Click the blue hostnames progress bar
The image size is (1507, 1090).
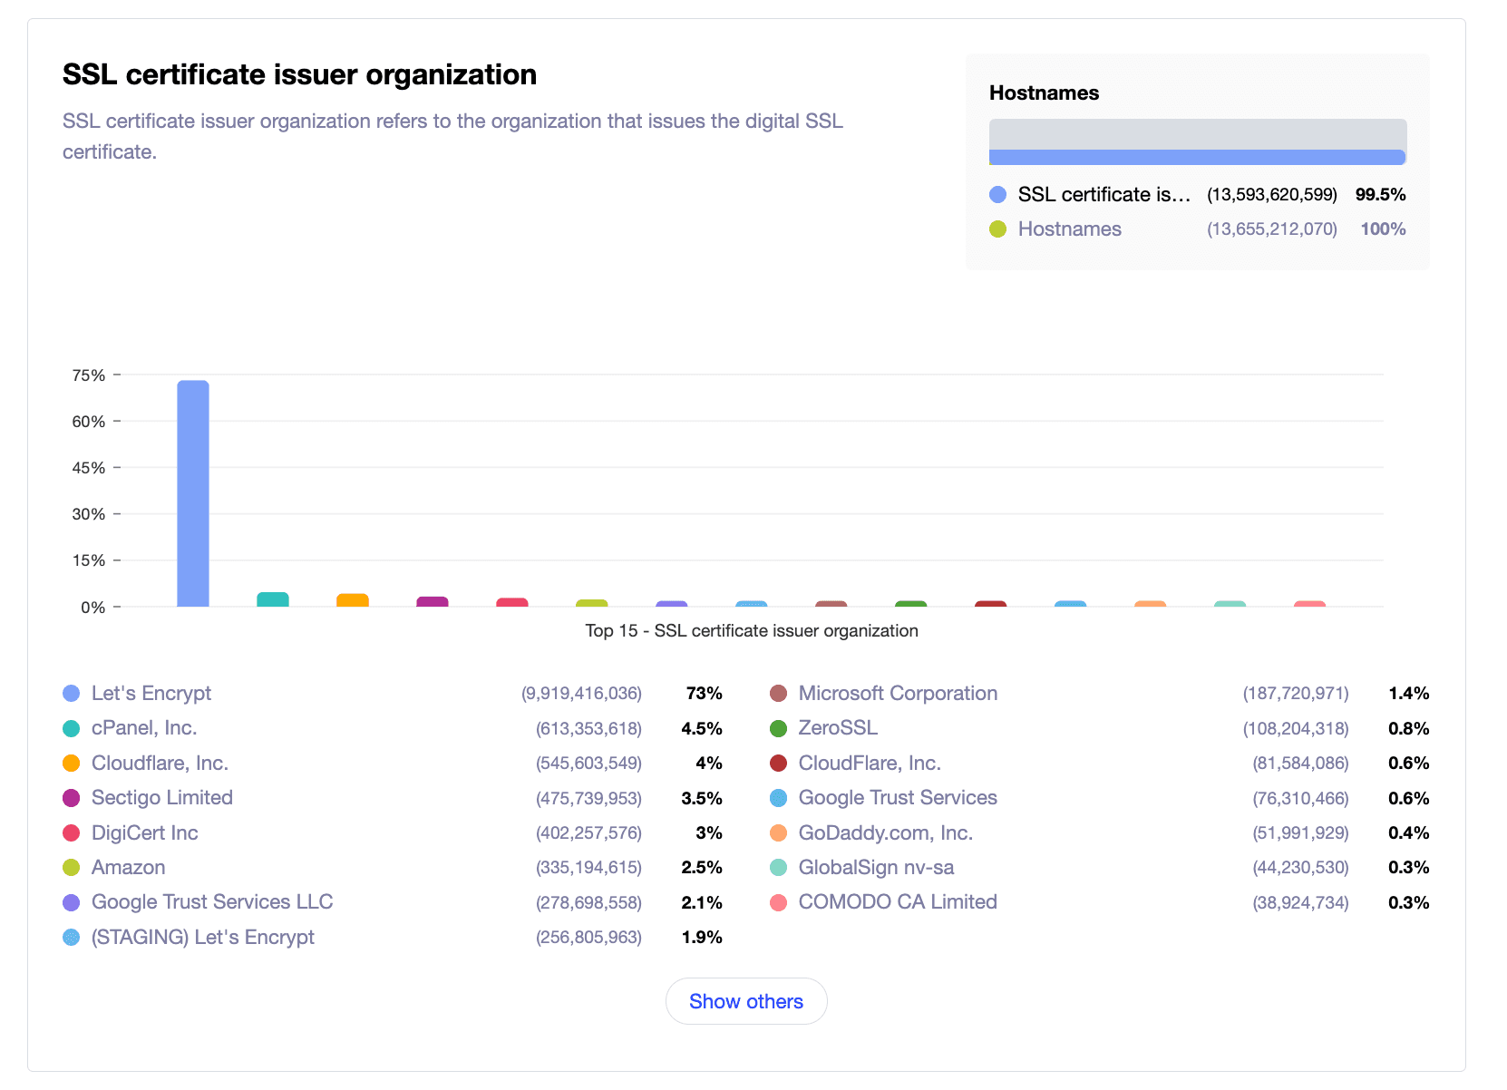[1197, 157]
